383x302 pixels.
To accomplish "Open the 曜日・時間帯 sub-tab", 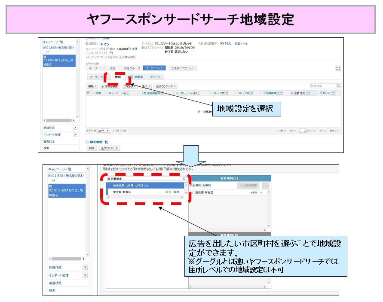I will [136, 77].
